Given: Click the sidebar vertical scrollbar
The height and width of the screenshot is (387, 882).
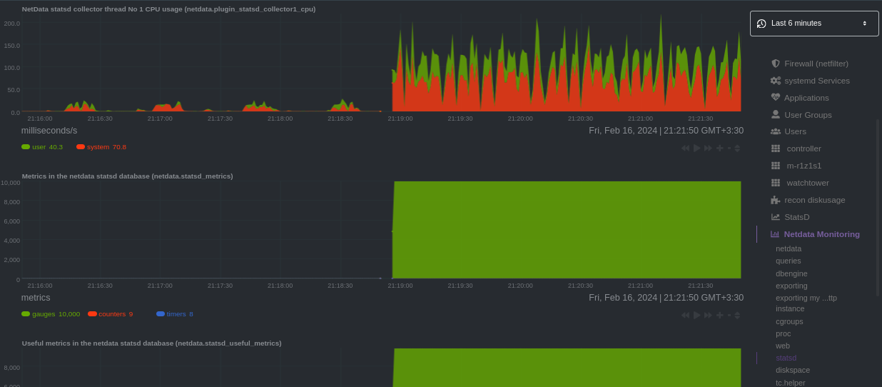Looking at the screenshot, I should tap(878, 207).
